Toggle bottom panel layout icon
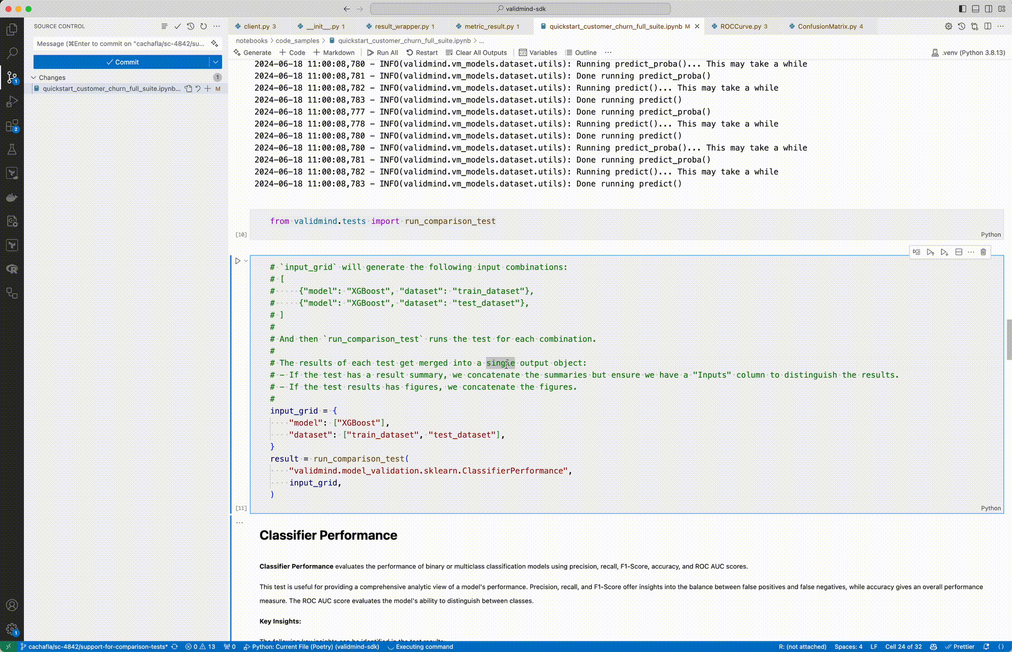Viewport: 1012px width, 652px height. (x=976, y=9)
